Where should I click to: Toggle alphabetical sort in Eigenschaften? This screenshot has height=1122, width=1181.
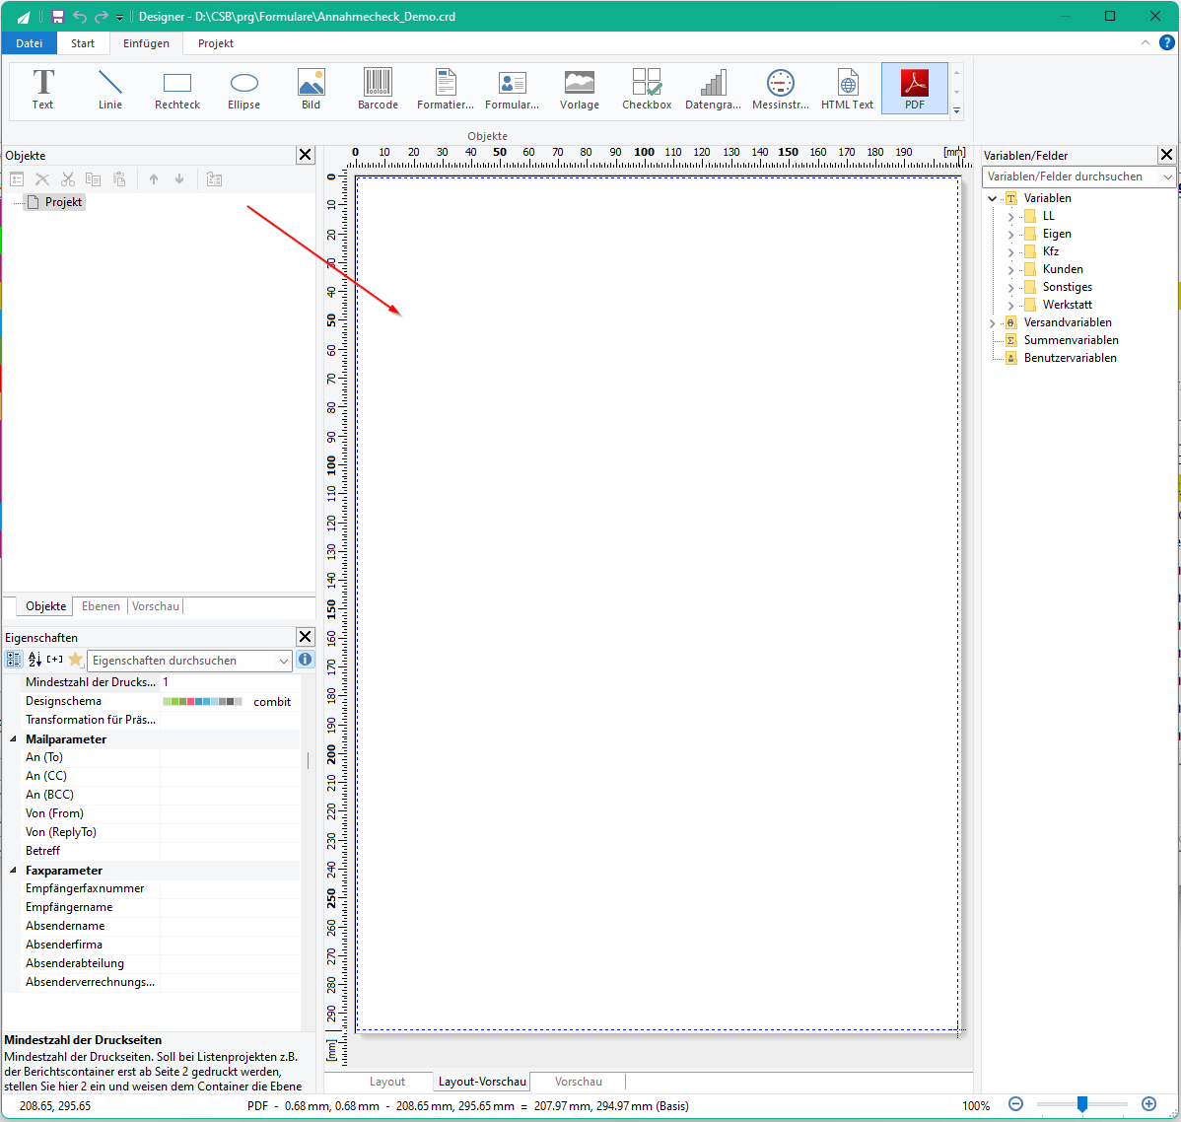(x=35, y=660)
